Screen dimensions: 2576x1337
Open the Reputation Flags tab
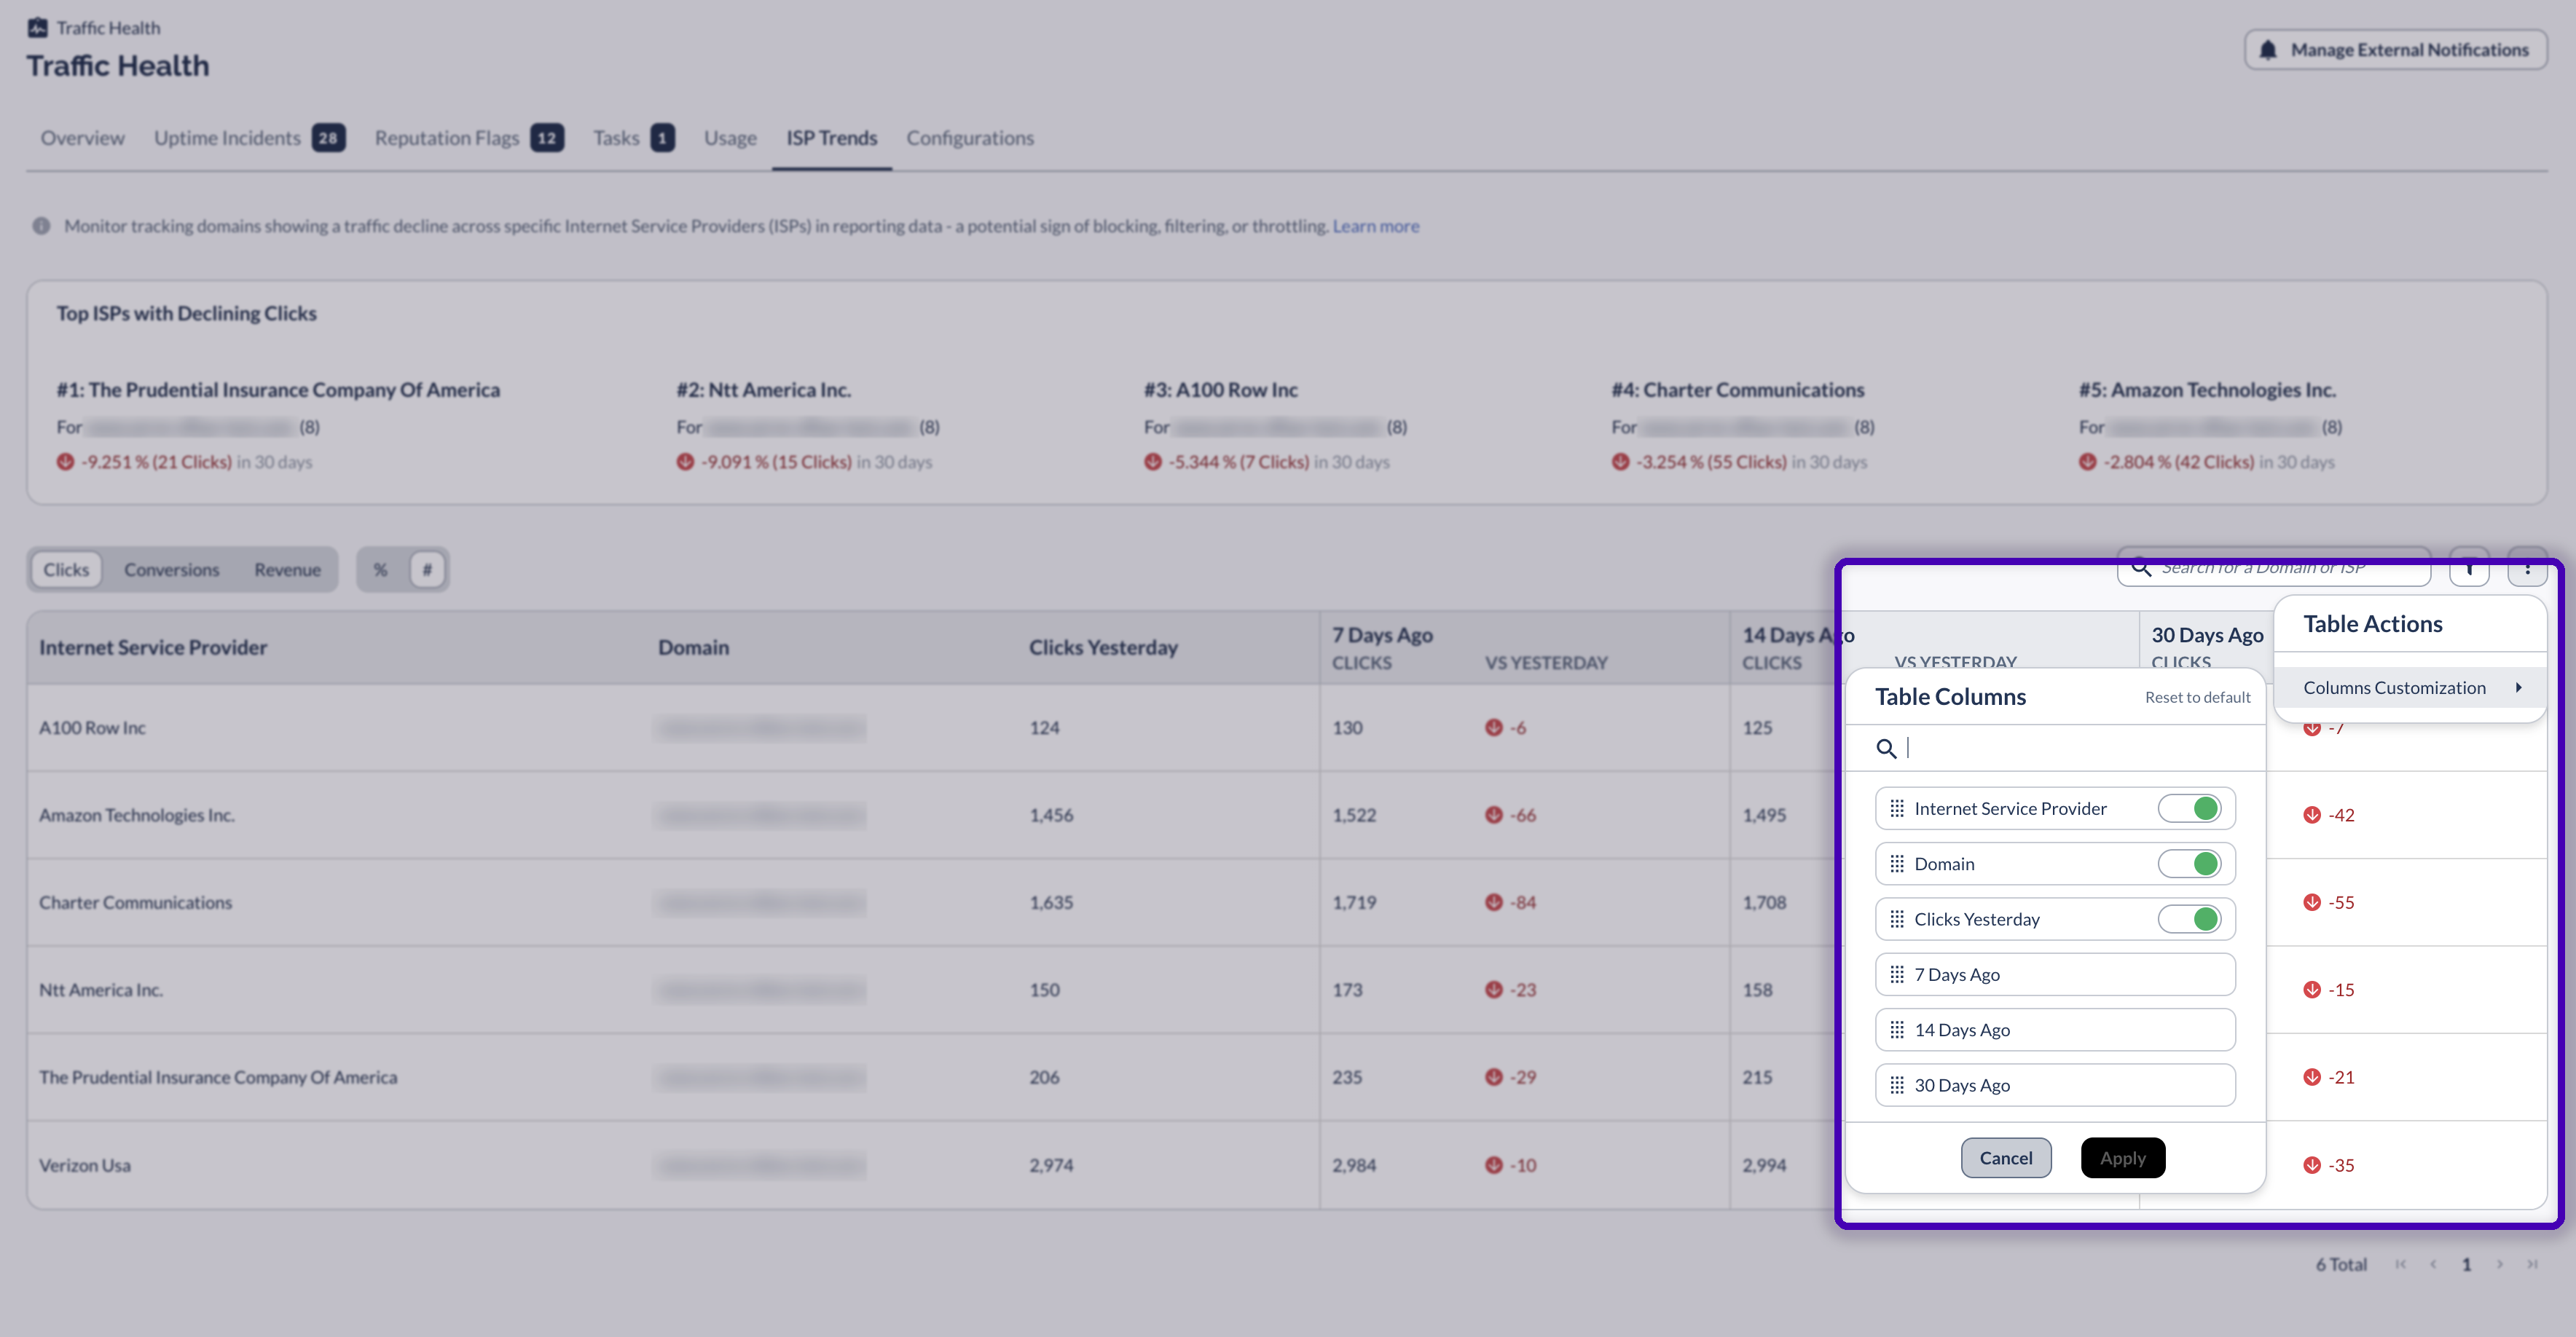click(x=469, y=138)
